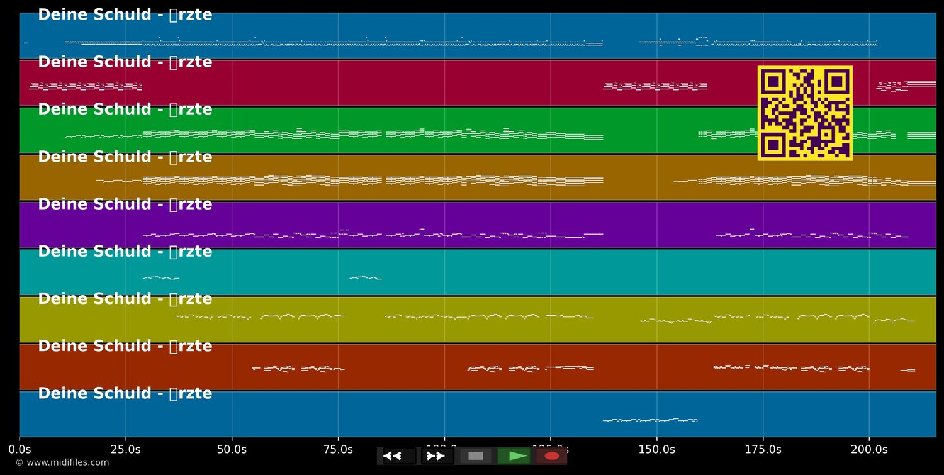This screenshot has width=944, height=475.
Task: Click the 50.0s time axis label
Action: (232, 450)
